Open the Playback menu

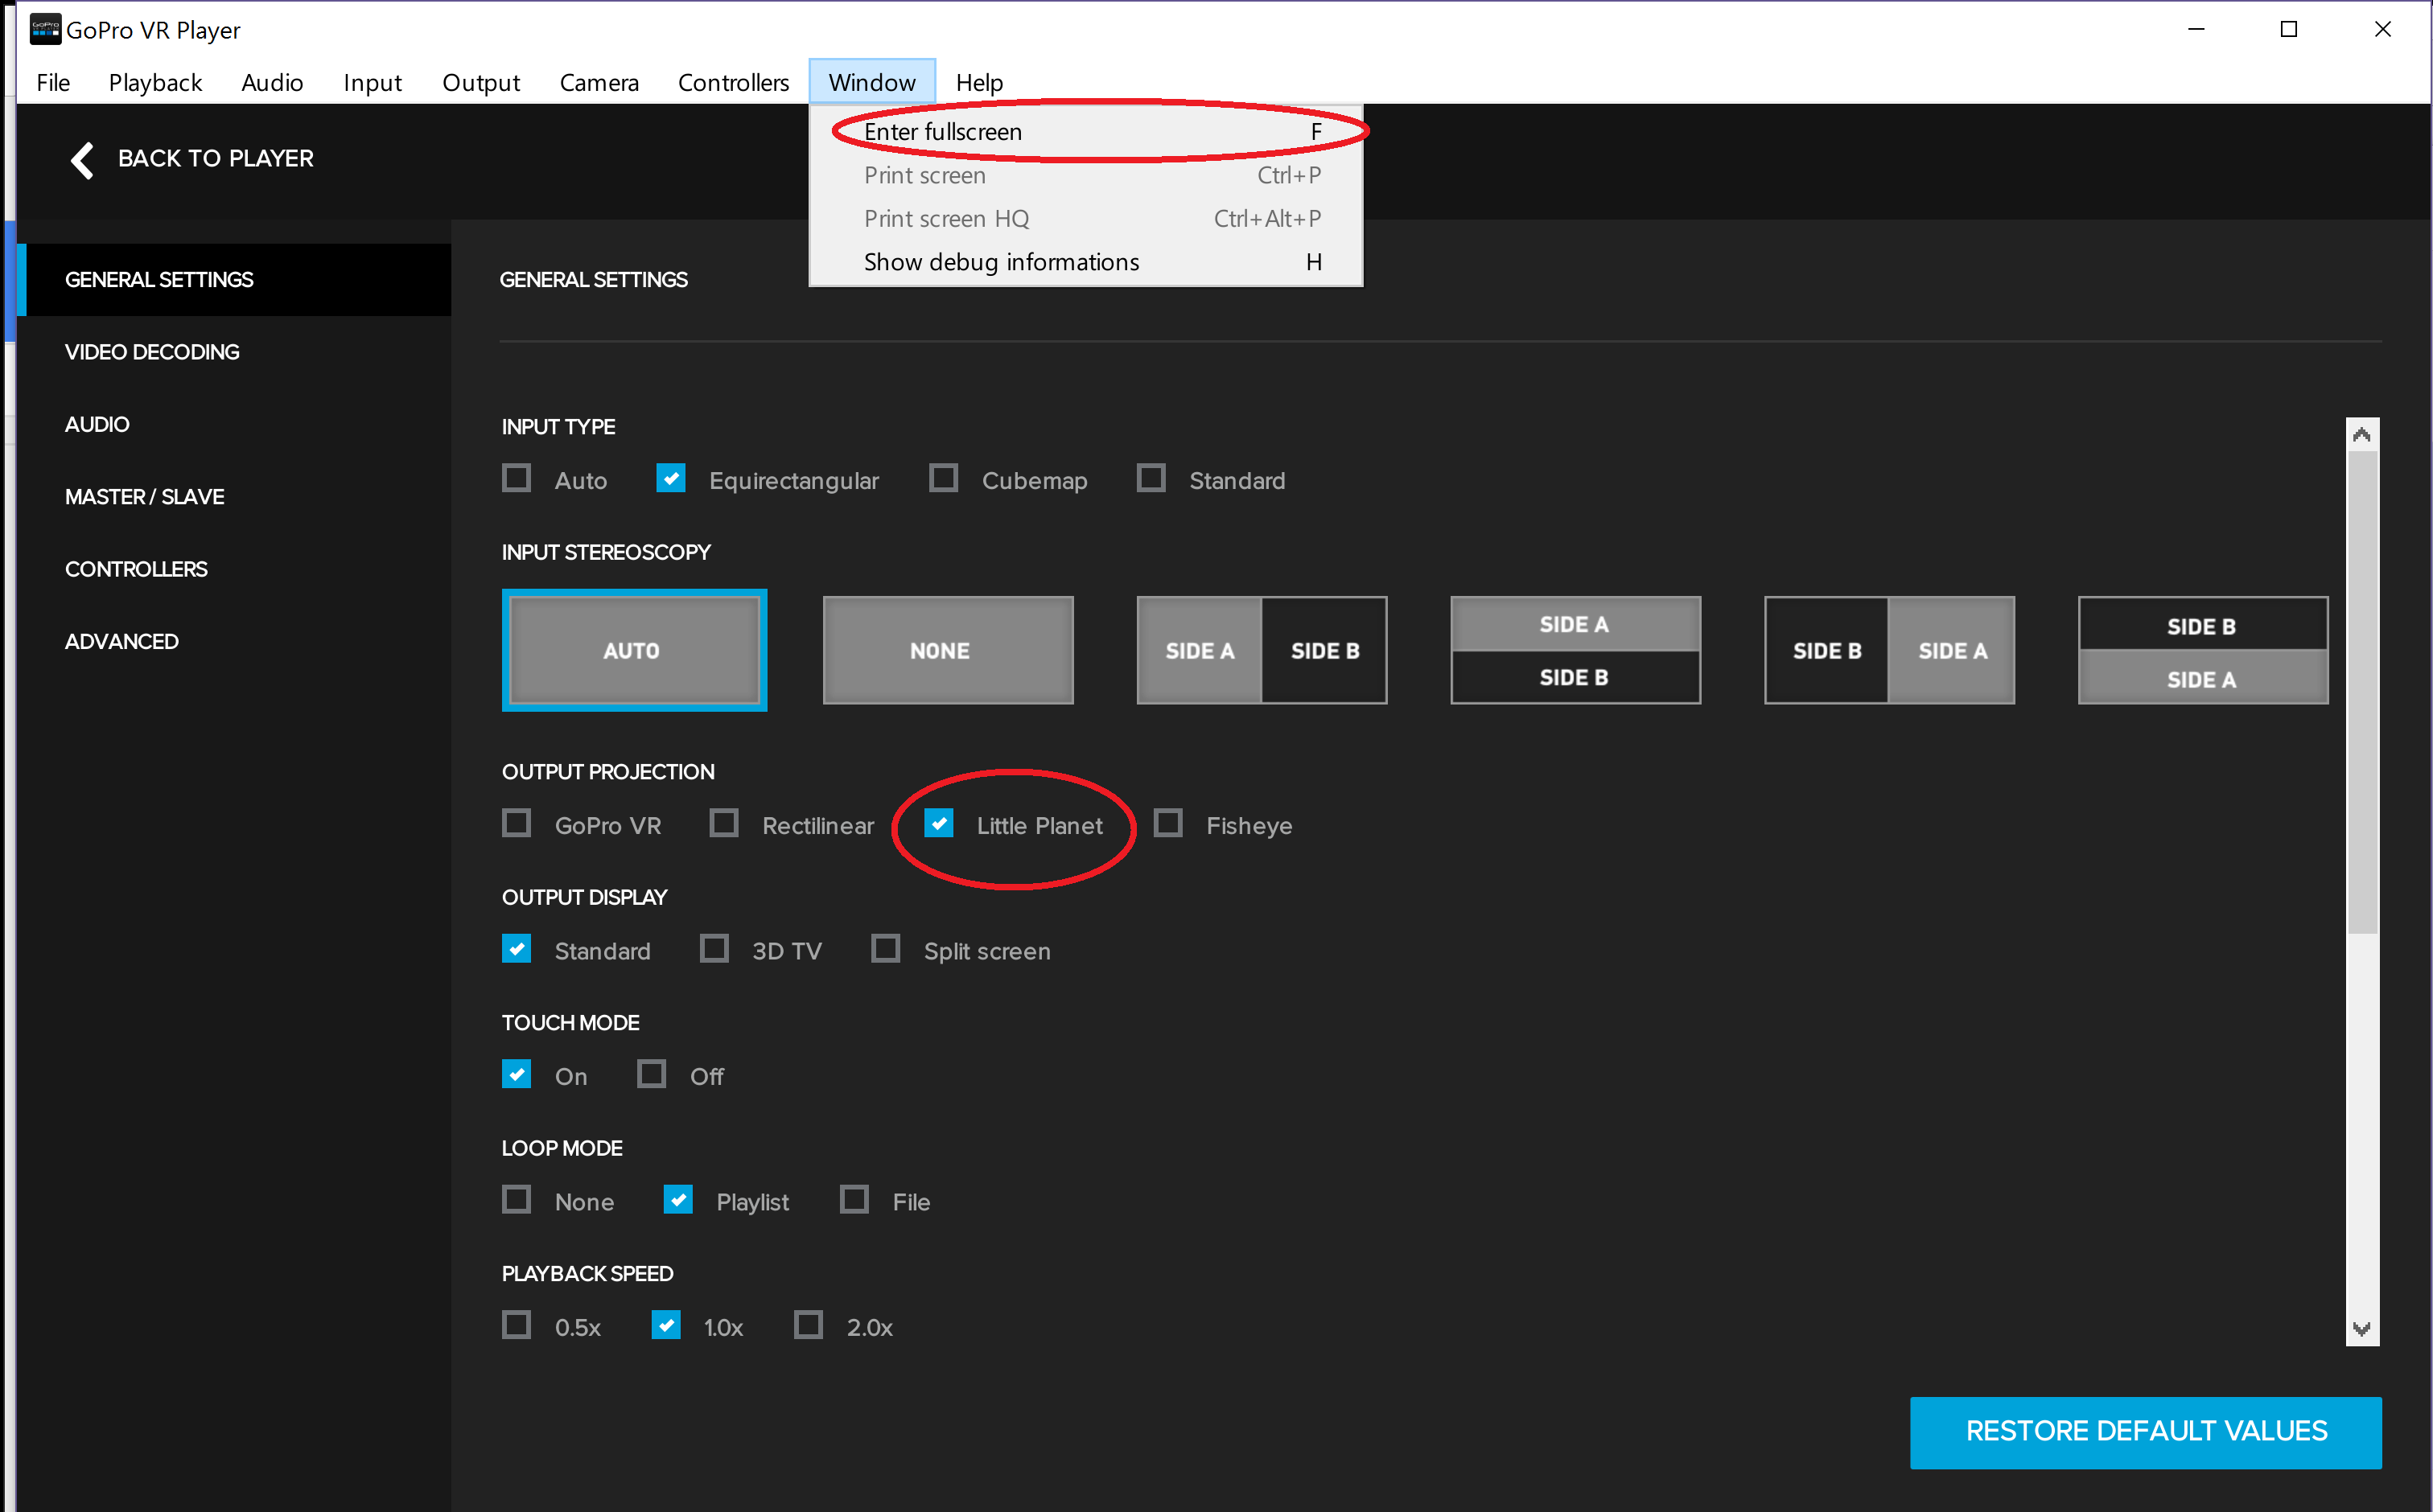click(x=155, y=82)
